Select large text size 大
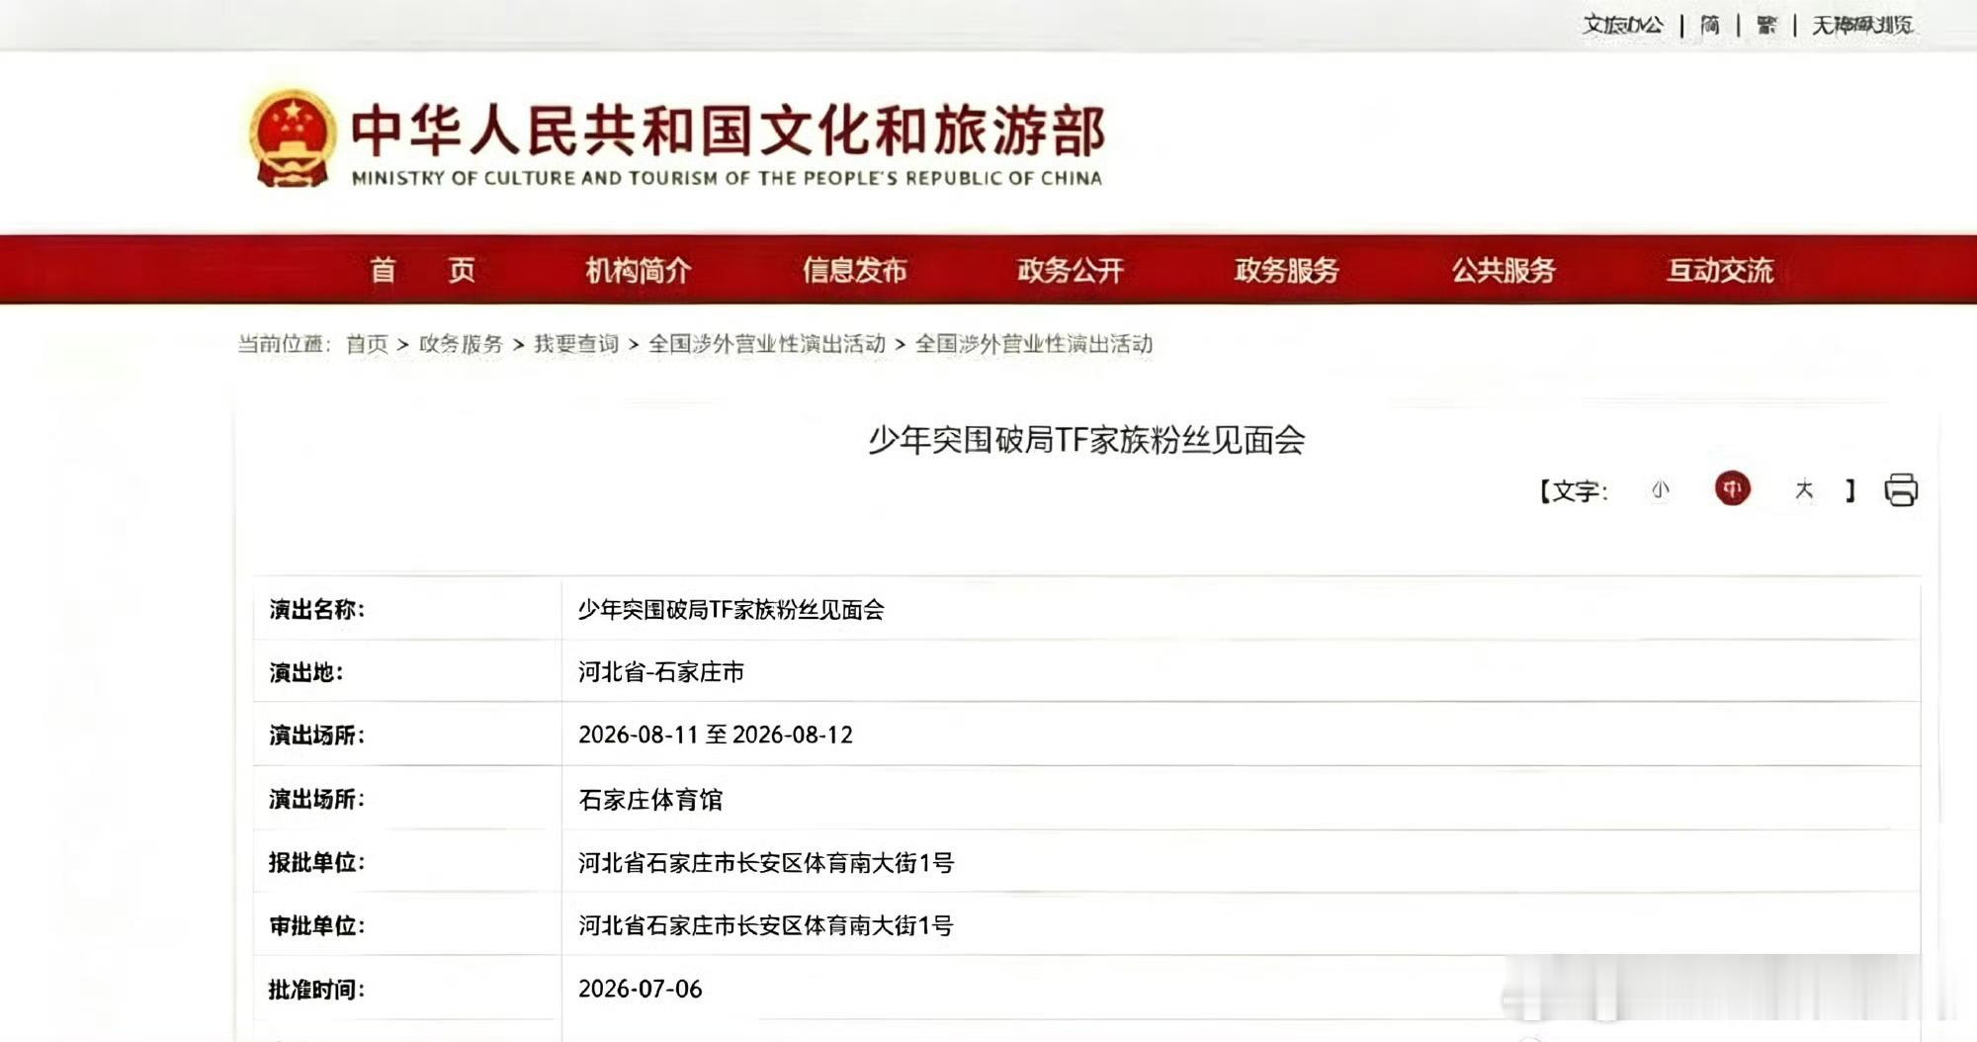The width and height of the screenshot is (1977, 1042). (x=1804, y=489)
